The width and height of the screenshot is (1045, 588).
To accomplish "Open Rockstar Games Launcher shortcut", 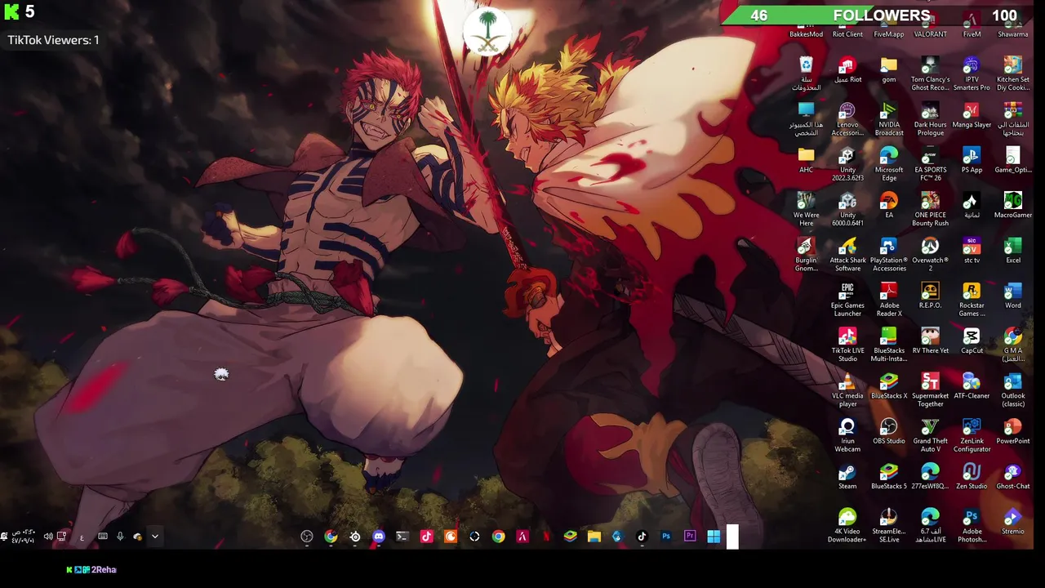I will click(x=972, y=300).
